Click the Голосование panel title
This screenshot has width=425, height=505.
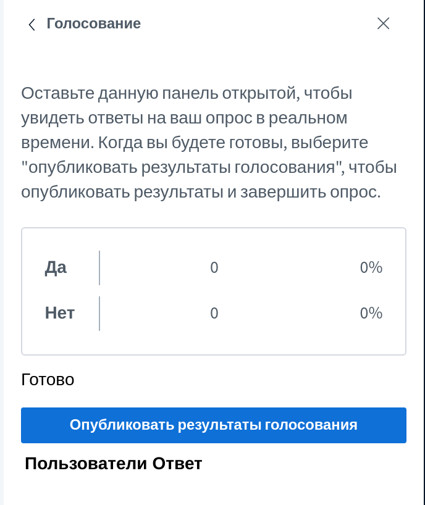(94, 23)
